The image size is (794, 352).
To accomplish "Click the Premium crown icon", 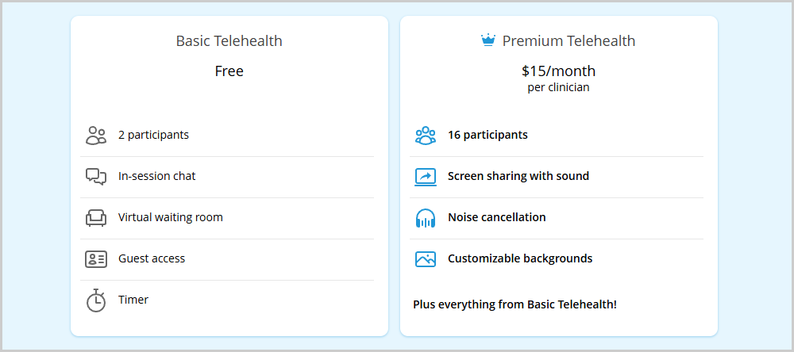I will pyautogui.click(x=488, y=40).
